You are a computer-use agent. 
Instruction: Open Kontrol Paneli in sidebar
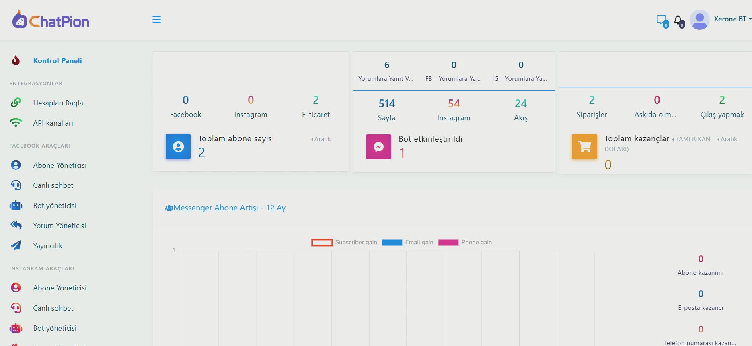[x=58, y=61]
